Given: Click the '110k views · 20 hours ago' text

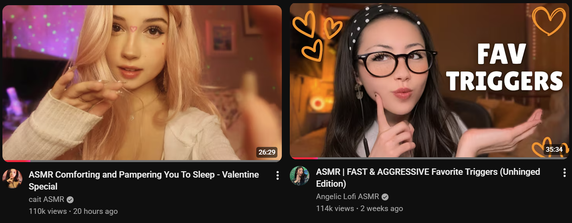Looking at the screenshot, I should pos(73,211).
